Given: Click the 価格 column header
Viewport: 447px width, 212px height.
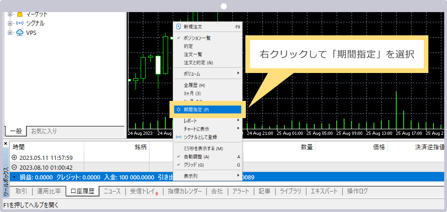Looking at the screenshot, I should point(352,147).
